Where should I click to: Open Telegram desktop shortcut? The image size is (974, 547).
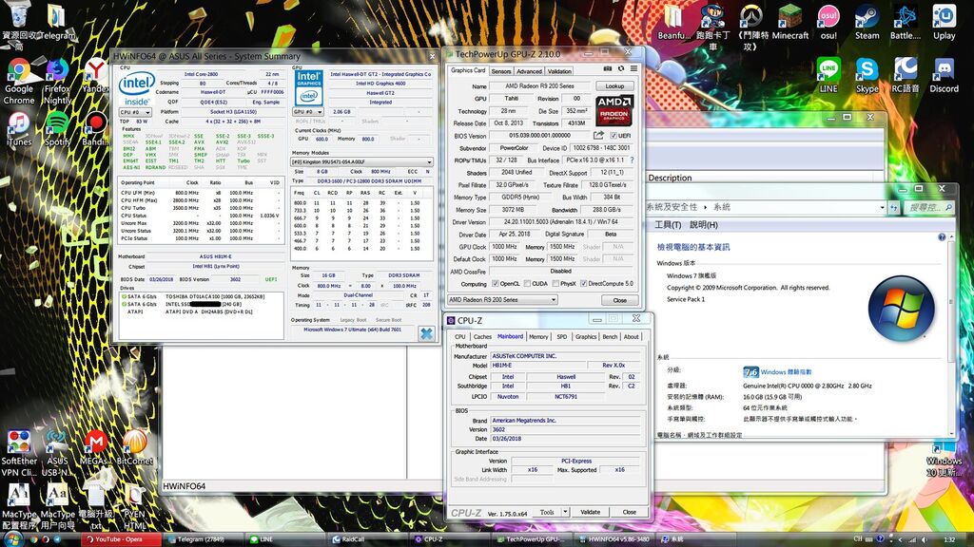click(57, 23)
